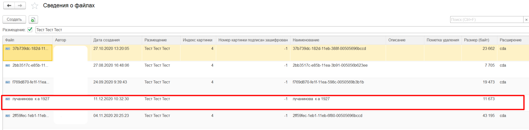
Task: Click the Расширение column header
Action: tap(510, 40)
